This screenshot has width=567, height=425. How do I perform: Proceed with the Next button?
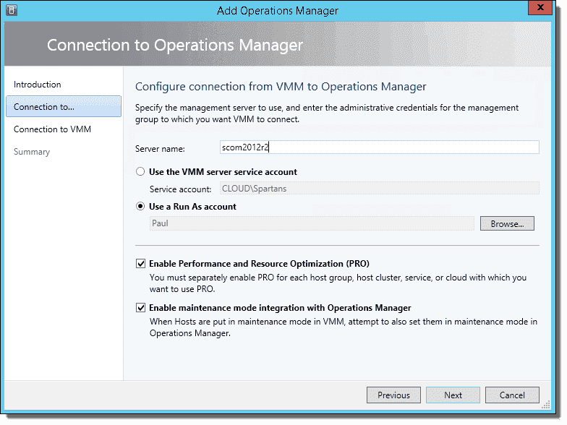click(453, 395)
